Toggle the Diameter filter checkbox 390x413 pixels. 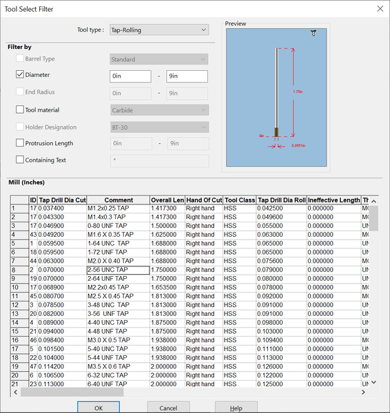coord(20,74)
